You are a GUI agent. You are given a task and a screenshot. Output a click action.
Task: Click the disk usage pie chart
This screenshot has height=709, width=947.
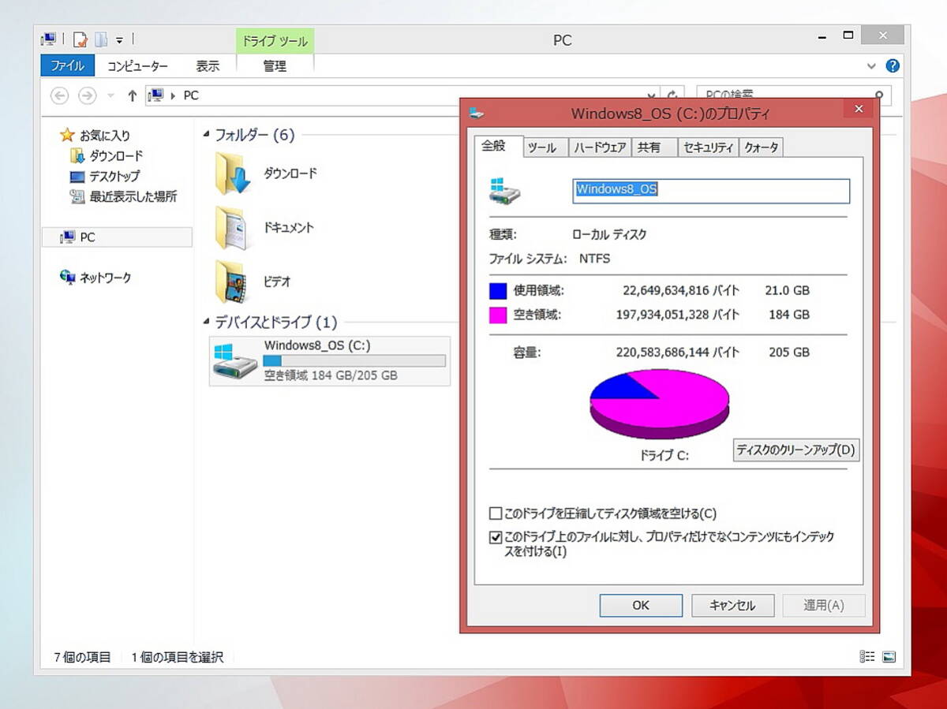659,403
